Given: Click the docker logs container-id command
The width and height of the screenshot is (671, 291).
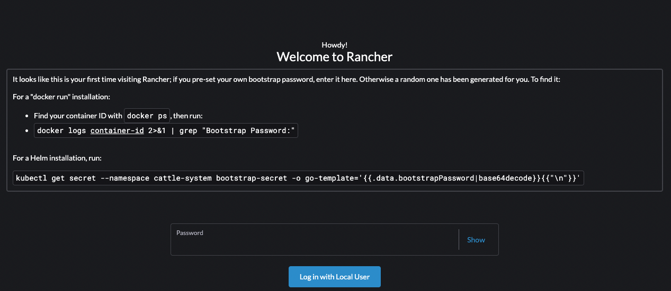Looking at the screenshot, I should pyautogui.click(x=166, y=130).
